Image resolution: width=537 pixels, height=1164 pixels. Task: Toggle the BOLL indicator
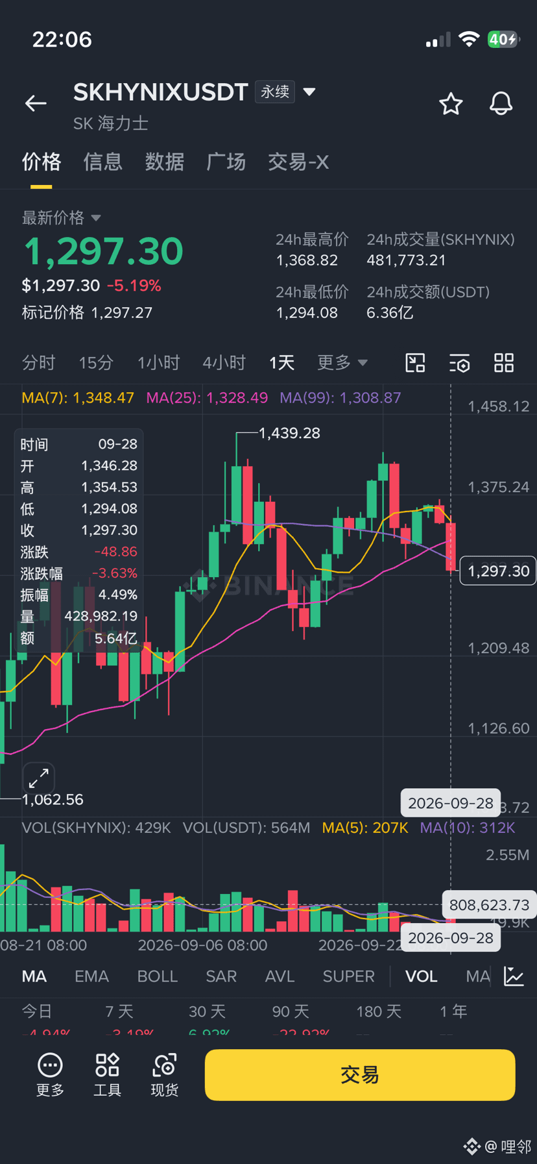157,976
